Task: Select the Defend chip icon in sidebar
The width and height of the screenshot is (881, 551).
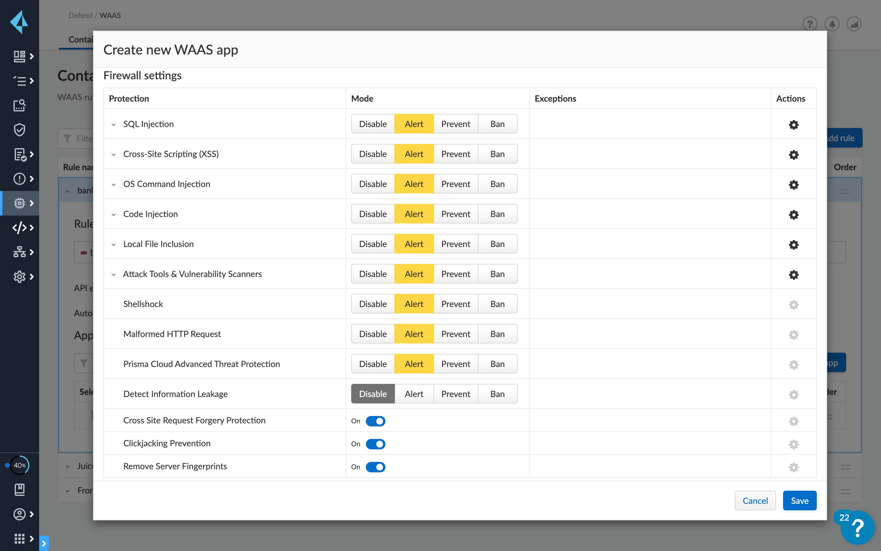Action: 20,203
